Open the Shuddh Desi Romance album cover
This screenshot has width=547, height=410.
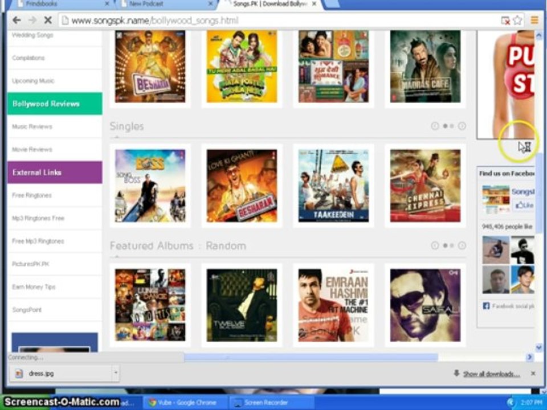click(333, 66)
